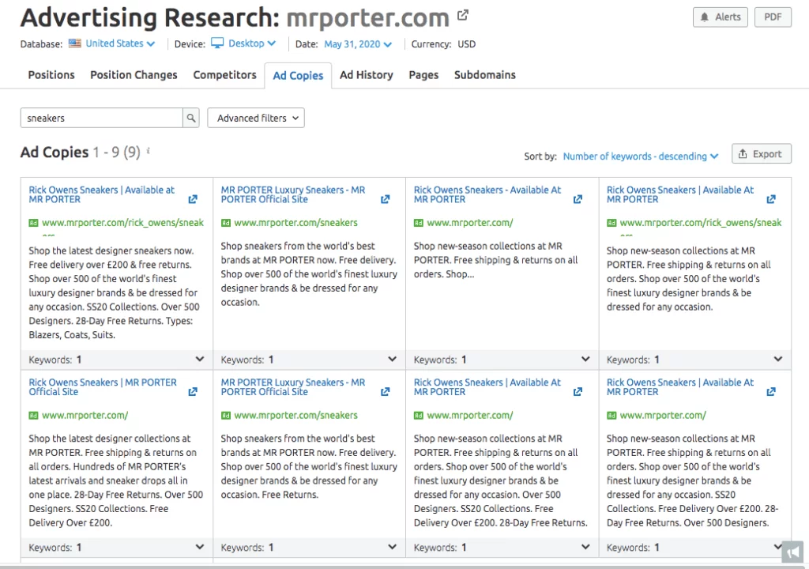This screenshot has height=569, width=809.
Task: Open the Advanced filters dropdown
Action: pos(256,118)
